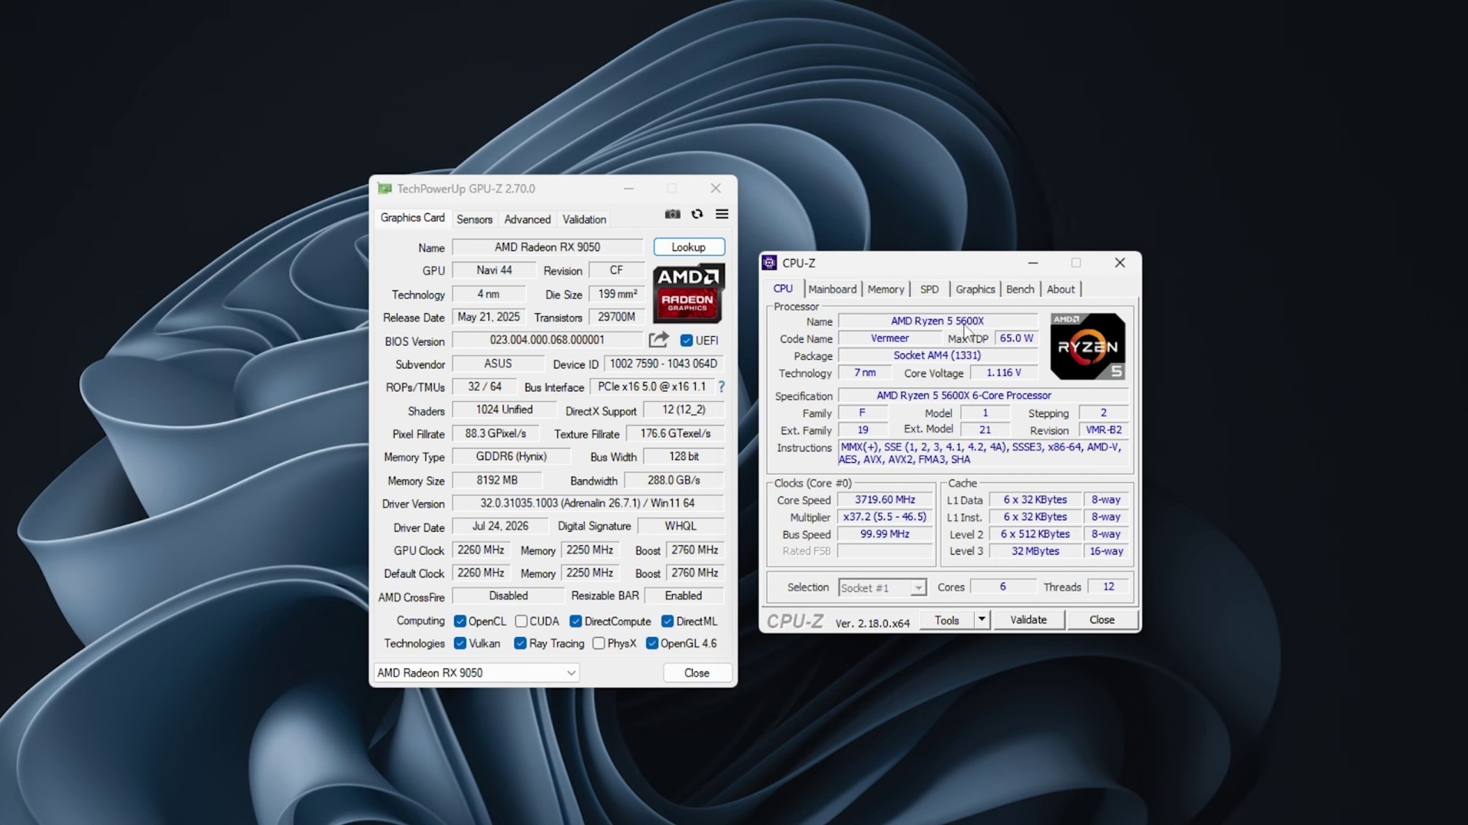1468x825 pixels.
Task: Minimize the CPU-Z window
Action: point(1033,263)
